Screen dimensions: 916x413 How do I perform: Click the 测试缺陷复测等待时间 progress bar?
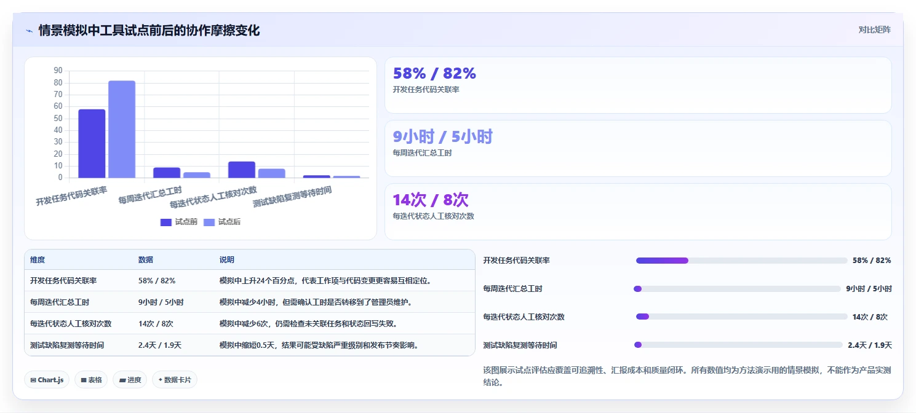(x=738, y=345)
